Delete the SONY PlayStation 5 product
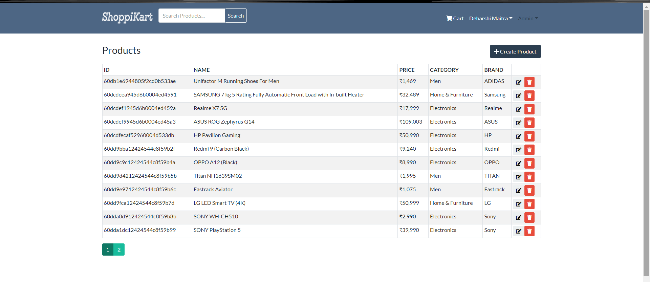The width and height of the screenshot is (650, 282). 529,231
